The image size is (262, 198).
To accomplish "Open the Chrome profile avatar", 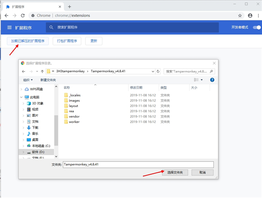I will (x=250, y=15).
